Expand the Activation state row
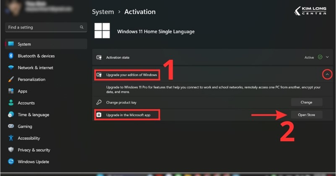The image size is (336, 176). coord(327,57)
